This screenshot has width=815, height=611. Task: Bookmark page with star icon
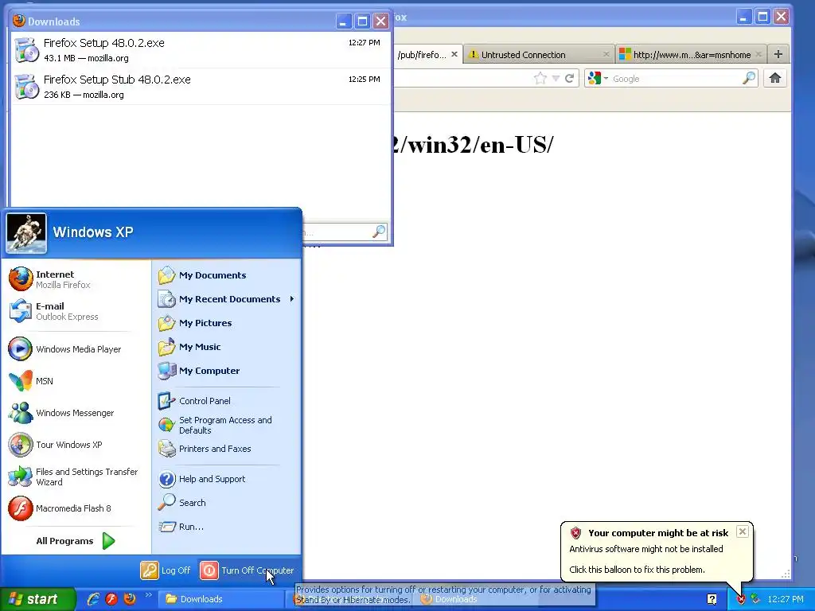tap(540, 79)
